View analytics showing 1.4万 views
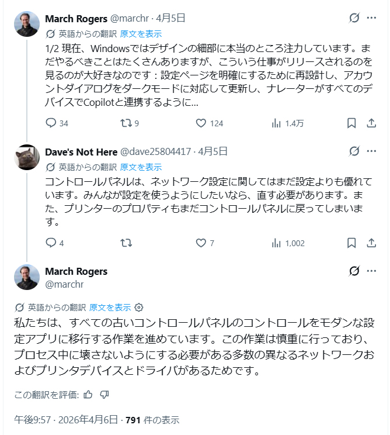390x435 pixels. (x=277, y=123)
